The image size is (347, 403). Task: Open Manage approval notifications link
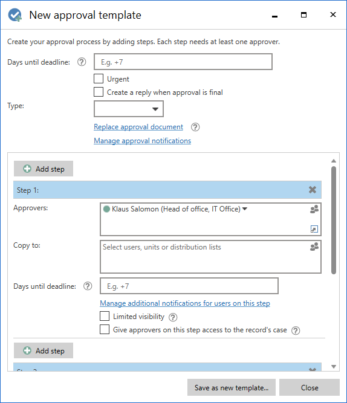coord(142,141)
